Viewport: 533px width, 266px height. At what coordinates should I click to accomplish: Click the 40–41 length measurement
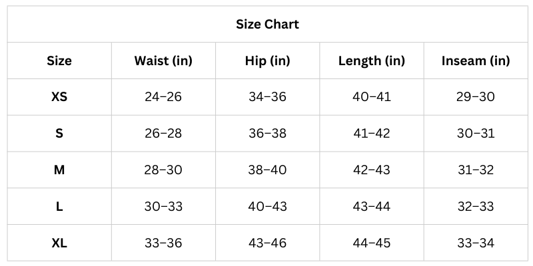pyautogui.click(x=372, y=97)
